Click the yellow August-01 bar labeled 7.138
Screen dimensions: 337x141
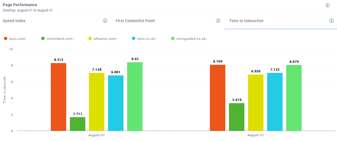click(97, 102)
